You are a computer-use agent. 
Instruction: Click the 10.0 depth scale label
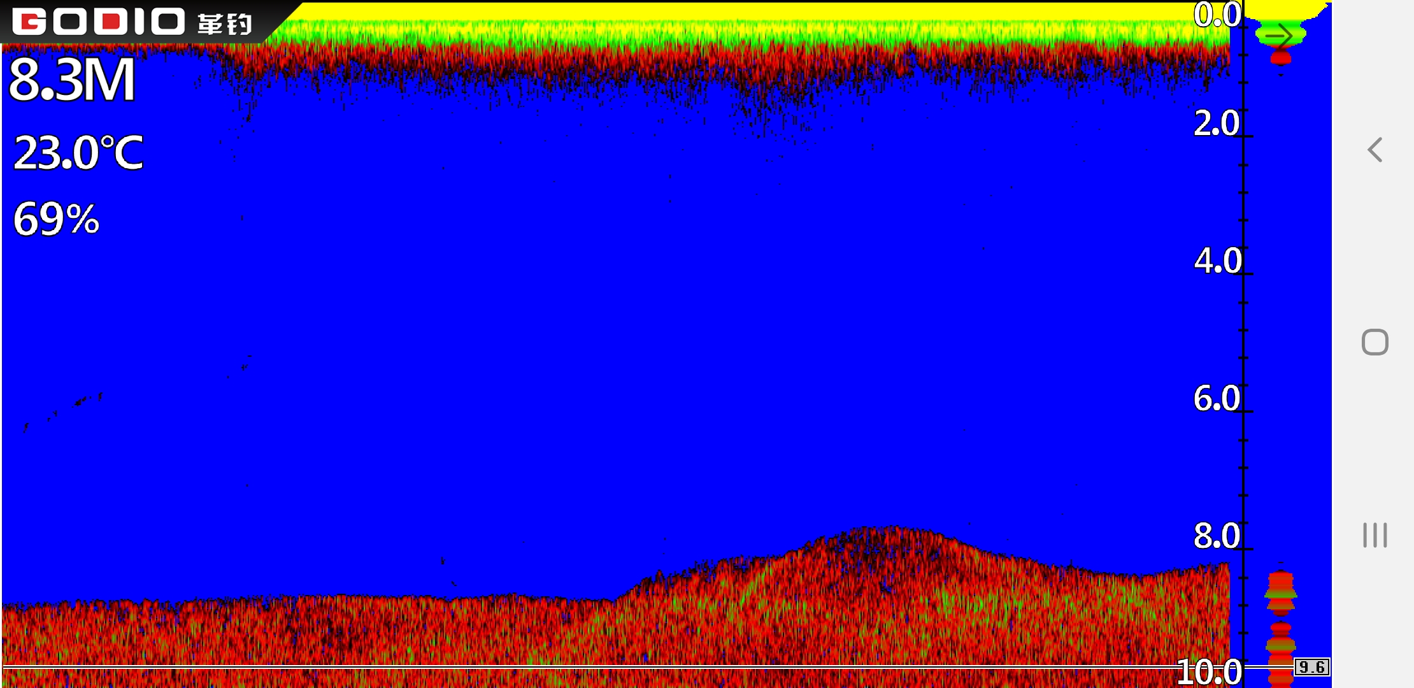click(1208, 672)
